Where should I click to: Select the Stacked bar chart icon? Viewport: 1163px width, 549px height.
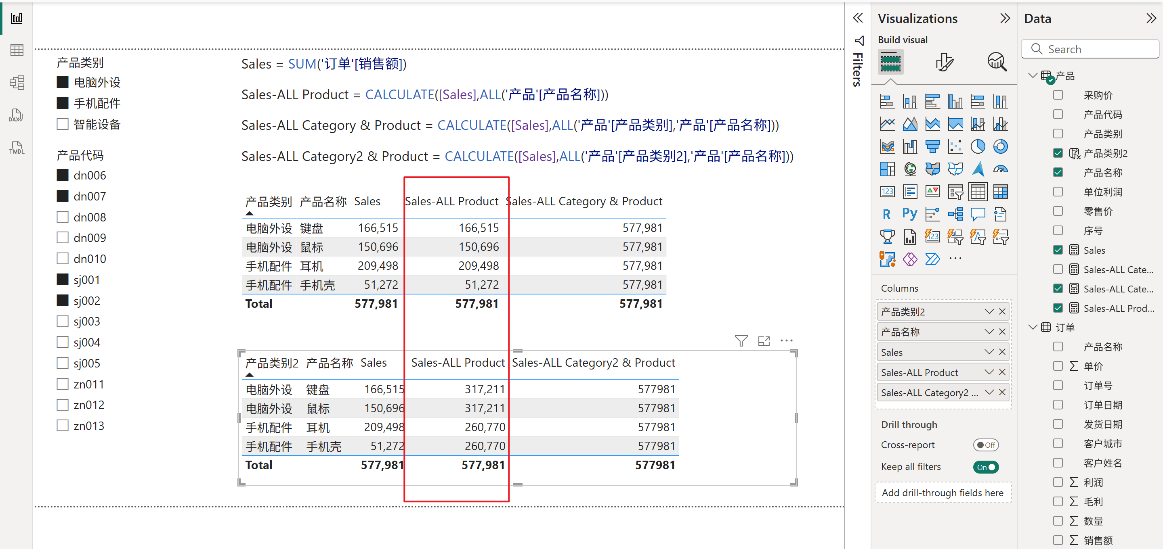click(887, 102)
